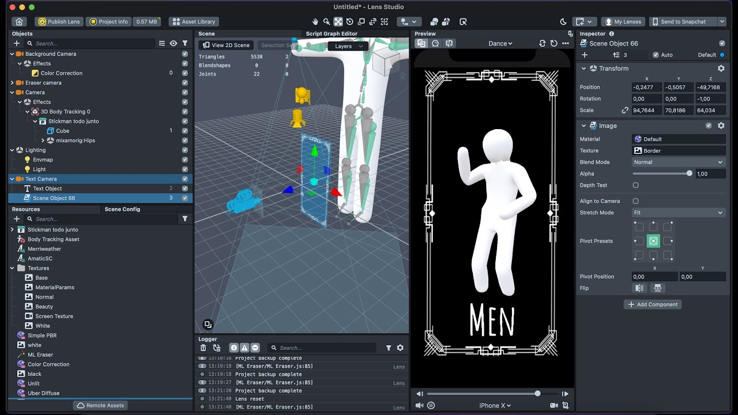Open the Stretch Mode dropdown

click(x=679, y=213)
